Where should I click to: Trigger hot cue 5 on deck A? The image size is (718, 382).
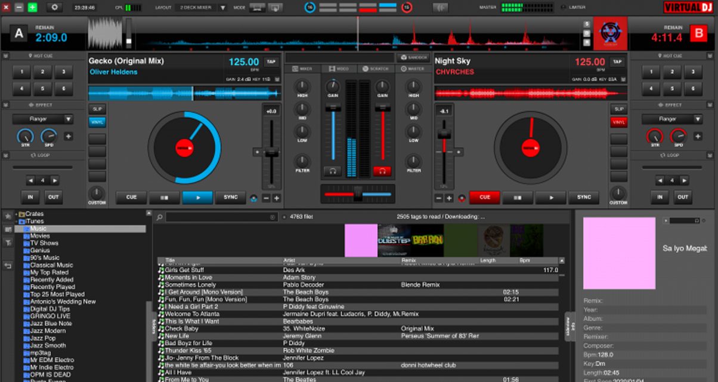(x=43, y=90)
